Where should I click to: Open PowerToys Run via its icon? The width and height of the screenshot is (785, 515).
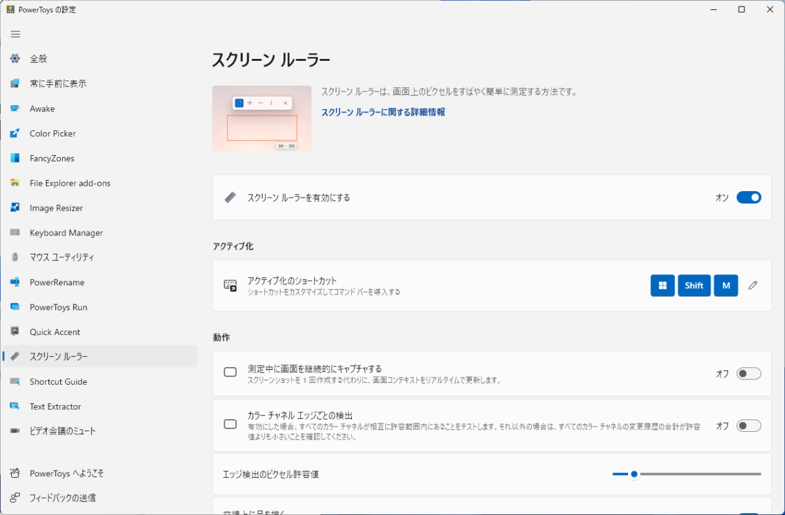[15, 308]
